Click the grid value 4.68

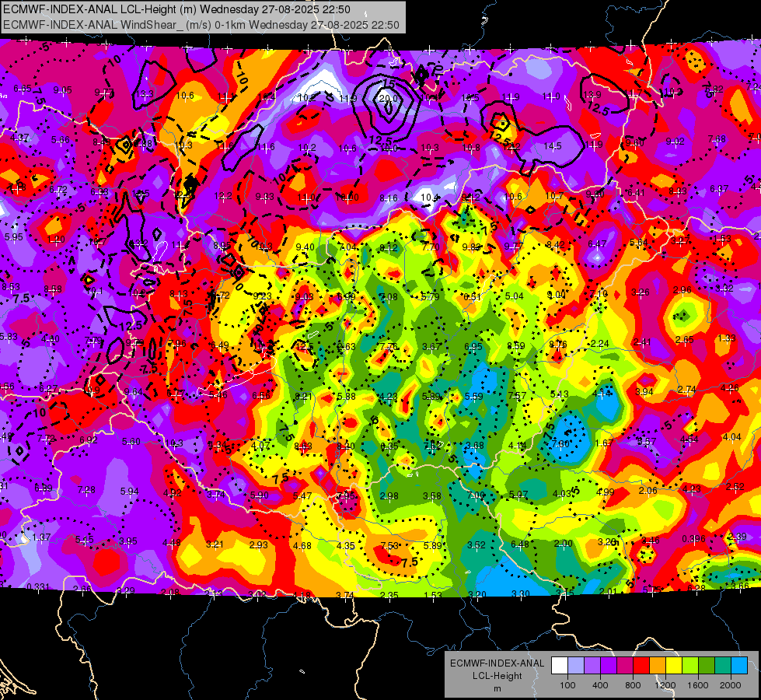pyautogui.click(x=302, y=546)
